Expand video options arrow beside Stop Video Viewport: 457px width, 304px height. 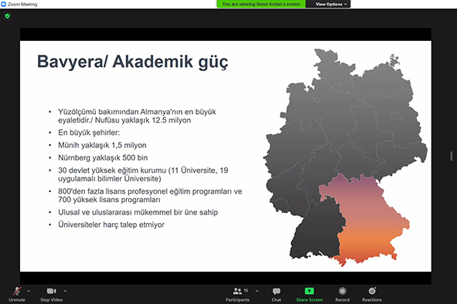coord(65,291)
